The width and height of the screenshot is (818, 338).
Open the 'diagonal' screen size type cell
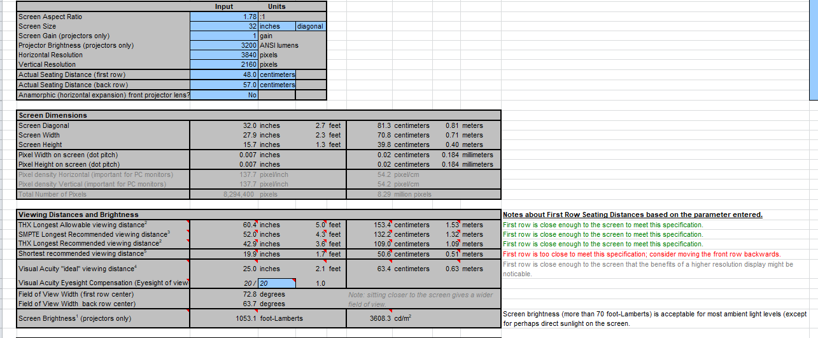(x=311, y=26)
